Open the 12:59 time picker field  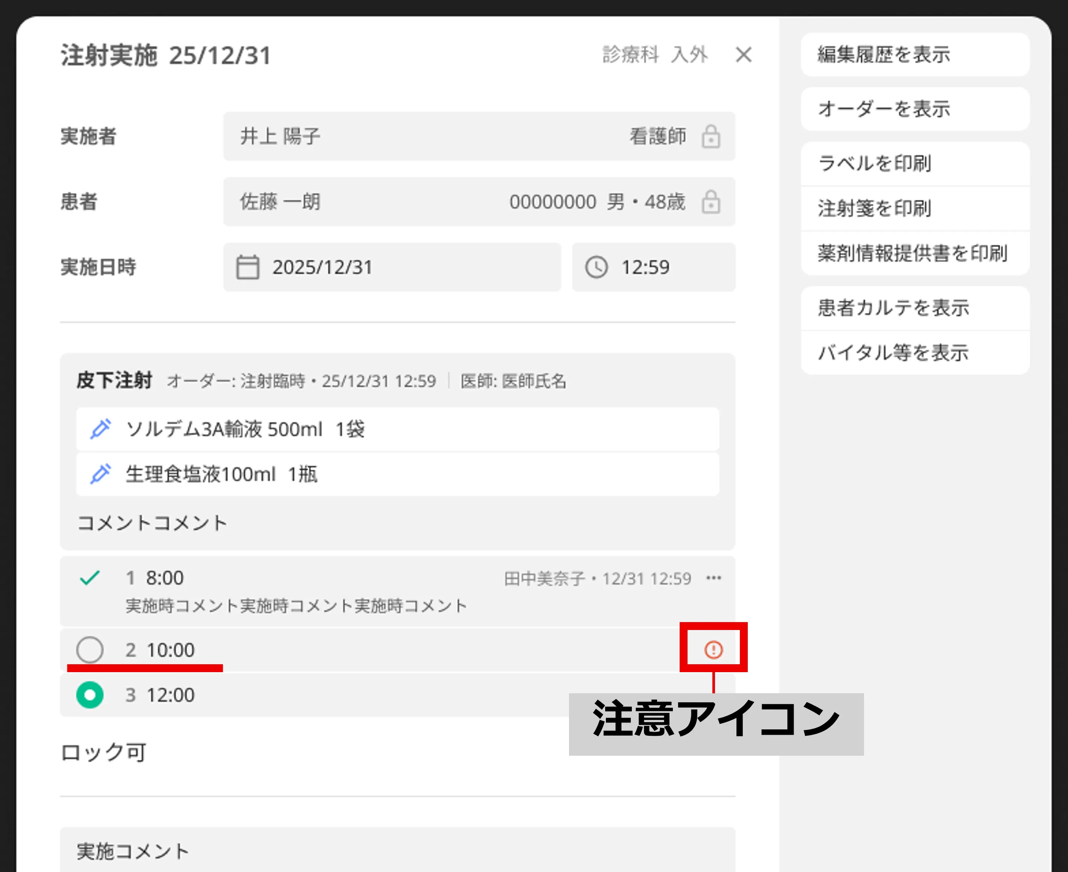pyautogui.click(x=653, y=267)
